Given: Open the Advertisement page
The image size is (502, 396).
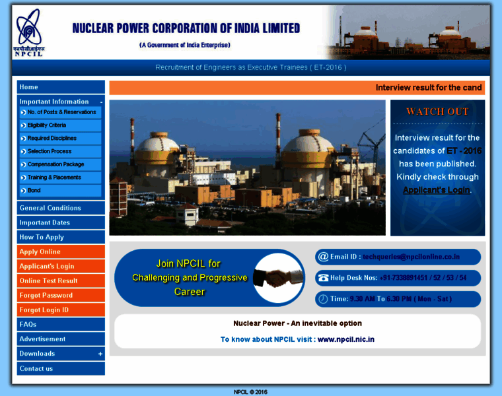Looking at the screenshot, I should tap(61, 339).
